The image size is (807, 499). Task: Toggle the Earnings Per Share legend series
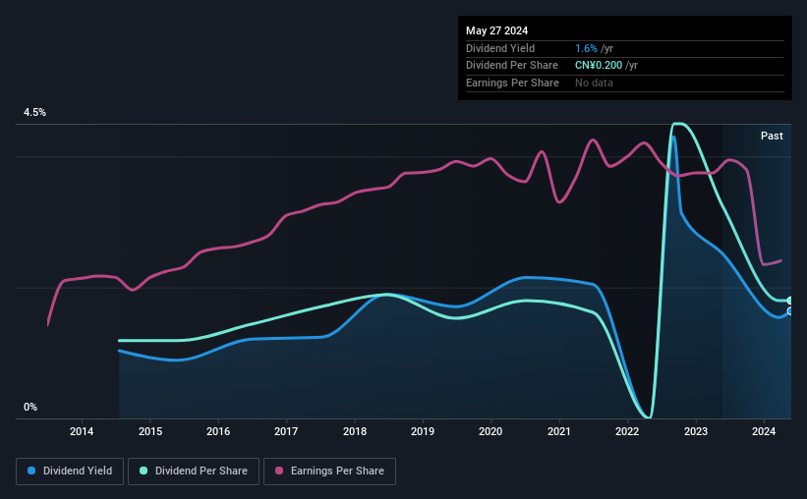coord(329,471)
